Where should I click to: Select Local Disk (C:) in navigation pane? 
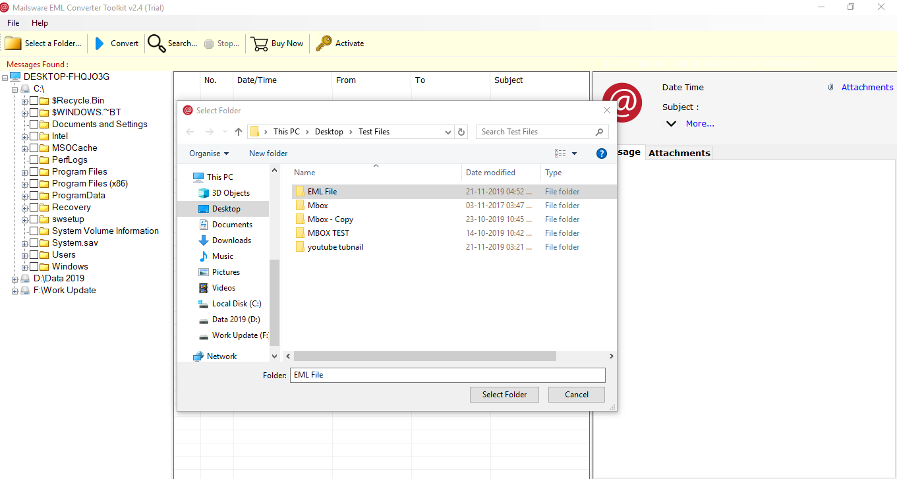pos(237,304)
